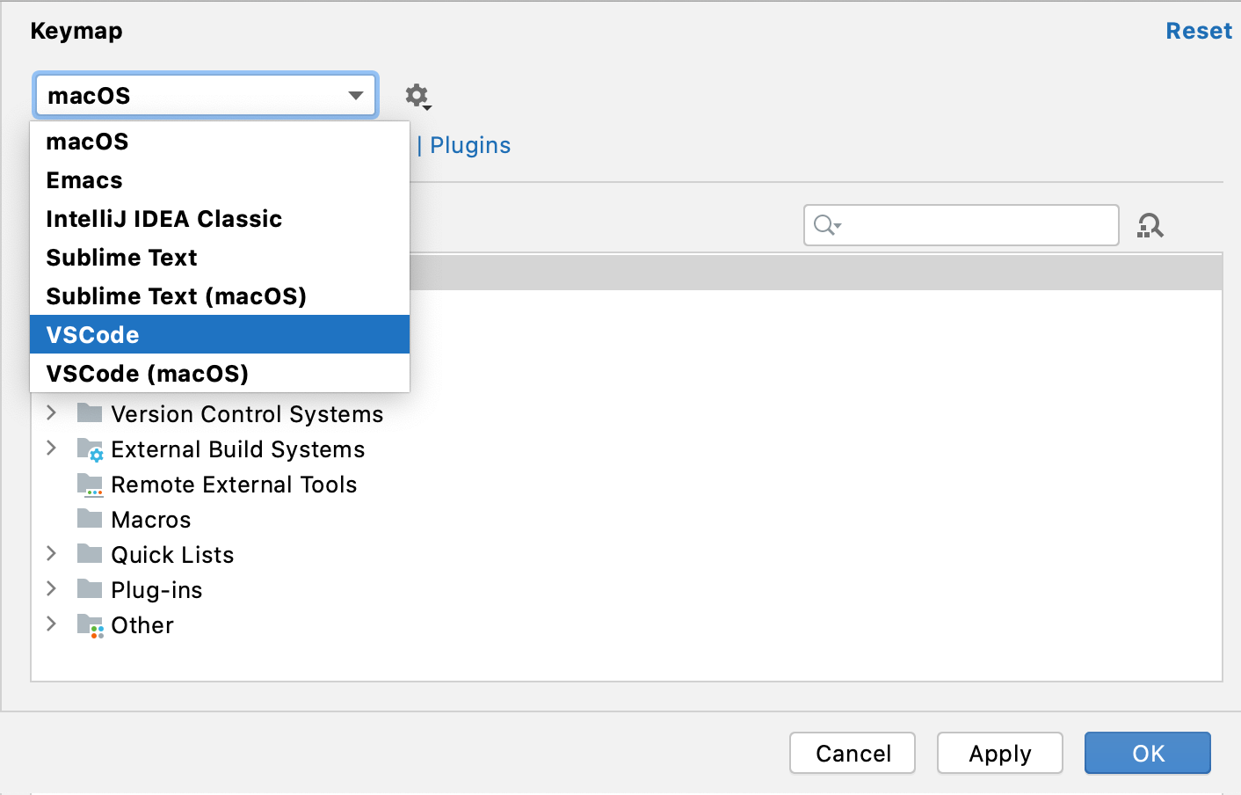This screenshot has width=1241, height=795.
Task: Click the External Build Systems folder icon
Action: [91, 449]
